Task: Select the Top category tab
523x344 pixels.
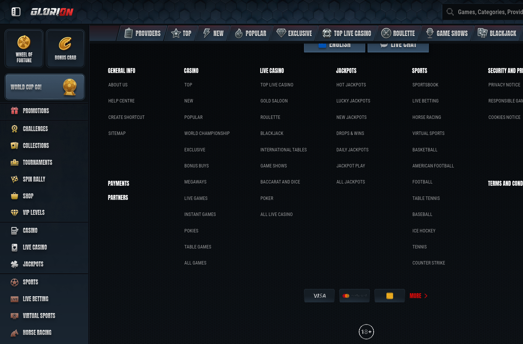Action: pyautogui.click(x=181, y=33)
